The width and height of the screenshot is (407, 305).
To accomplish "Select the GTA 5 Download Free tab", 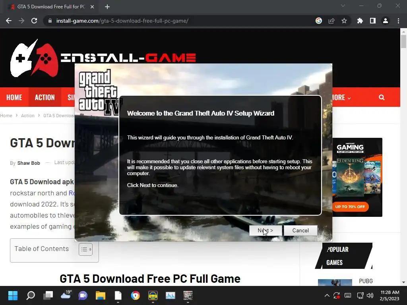I will pyautogui.click(x=51, y=7).
